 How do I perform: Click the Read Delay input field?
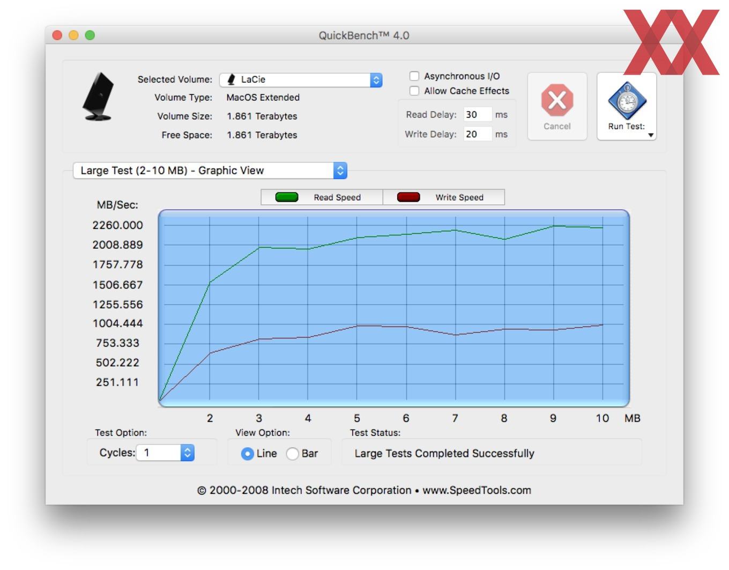click(x=478, y=114)
